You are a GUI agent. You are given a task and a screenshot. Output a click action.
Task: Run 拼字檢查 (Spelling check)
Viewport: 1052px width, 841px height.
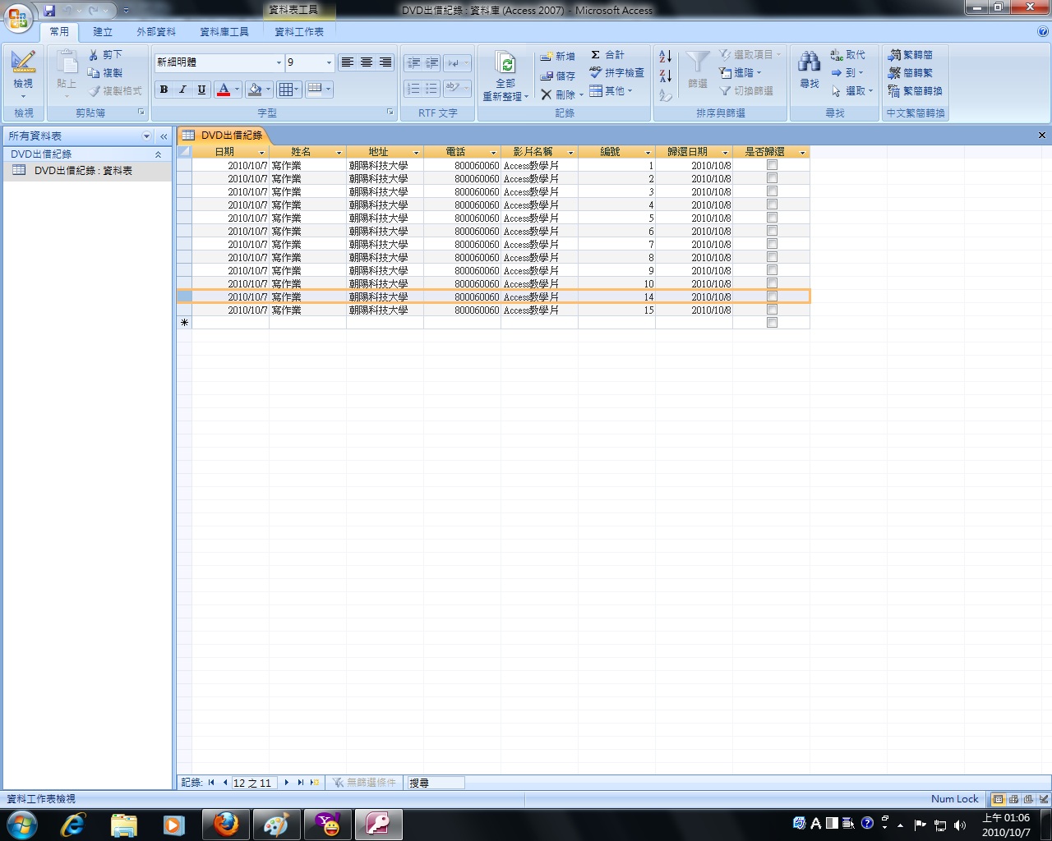[x=616, y=72]
